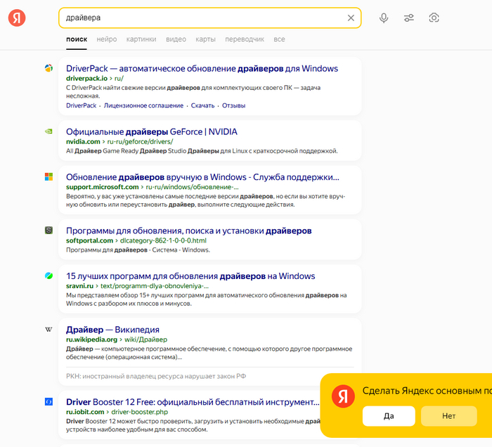This screenshot has height=447, width=492.
Task: Switch to the нейро tab
Action: point(107,39)
